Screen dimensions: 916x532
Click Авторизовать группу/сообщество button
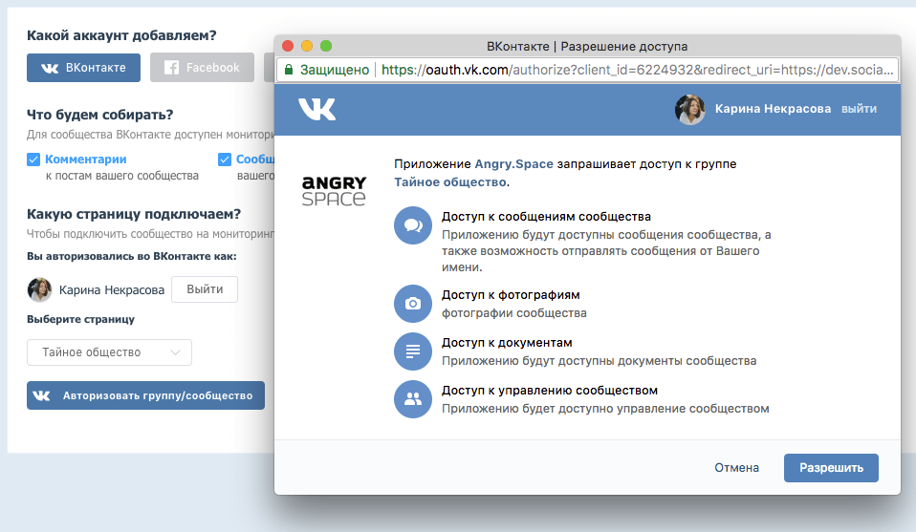(145, 395)
